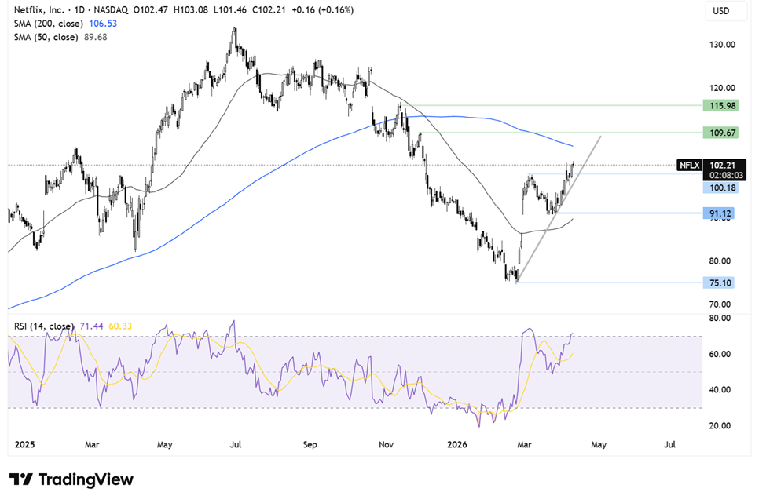Click the 100.18 price level label
Screen dimensions: 759x503
[x=720, y=188]
